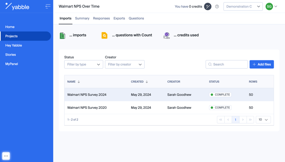Open the help question mark icon
The height and width of the screenshot is (162, 285).
217,7
